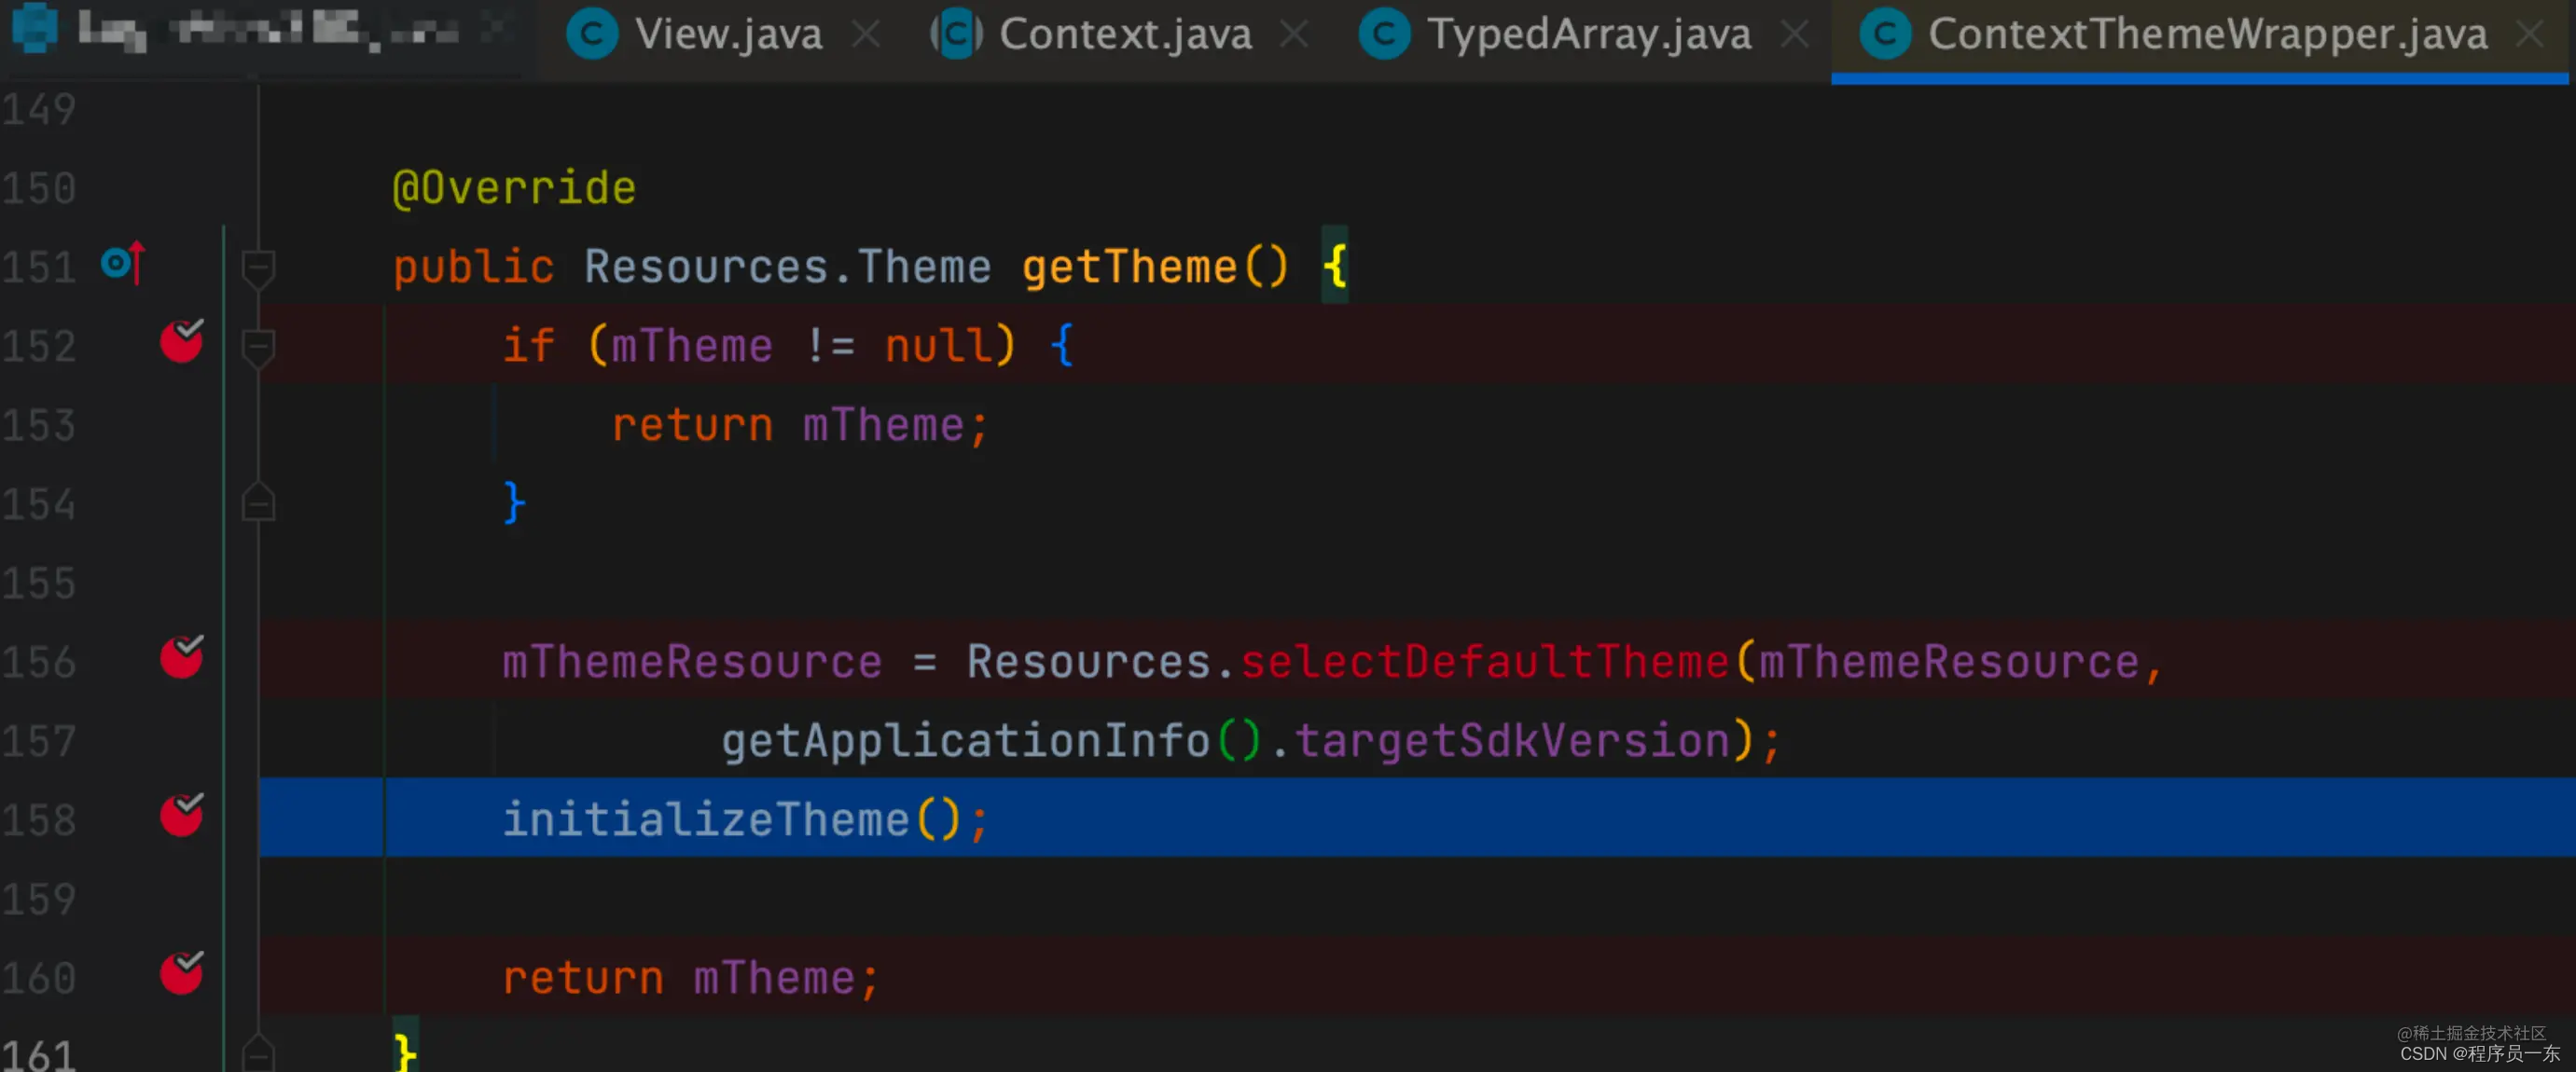Close the Context.java tab
Viewport: 2576px width, 1072px height.
1294,35
